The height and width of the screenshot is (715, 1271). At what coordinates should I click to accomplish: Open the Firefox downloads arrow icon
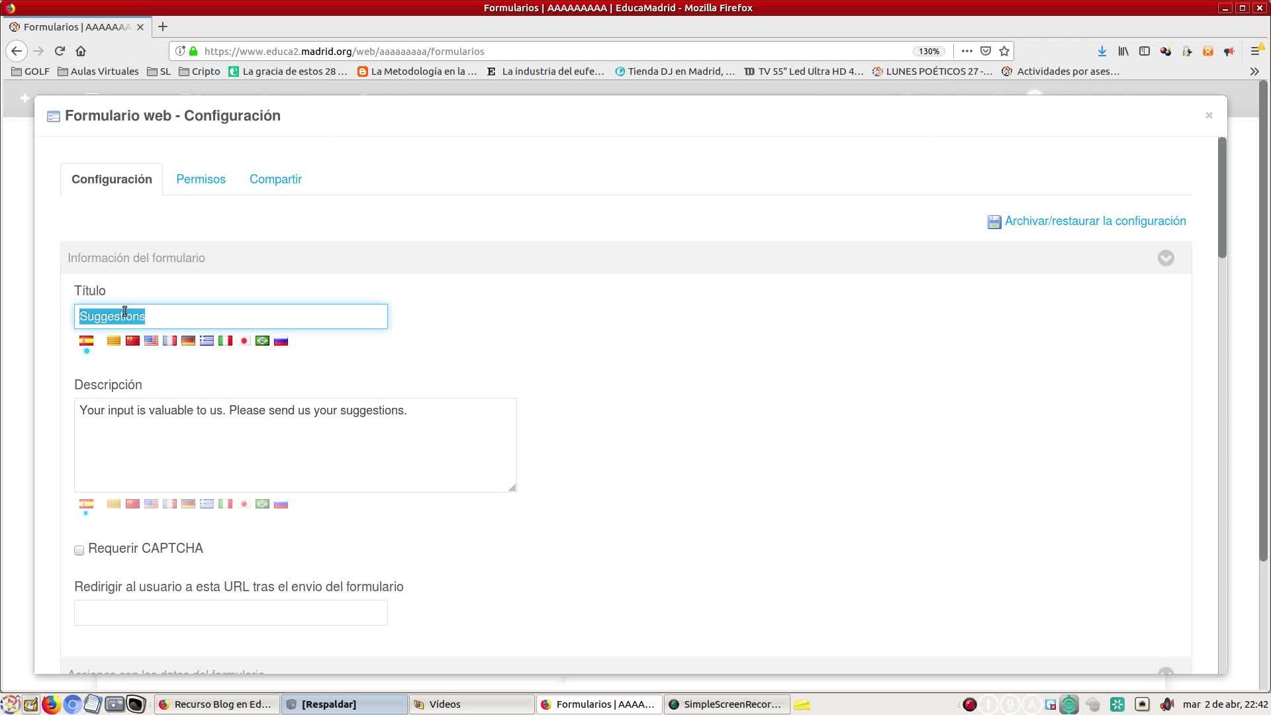point(1102,51)
